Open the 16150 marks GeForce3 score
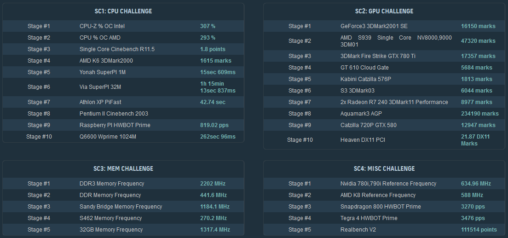Screen dimensions: 508x238 click(x=478, y=26)
